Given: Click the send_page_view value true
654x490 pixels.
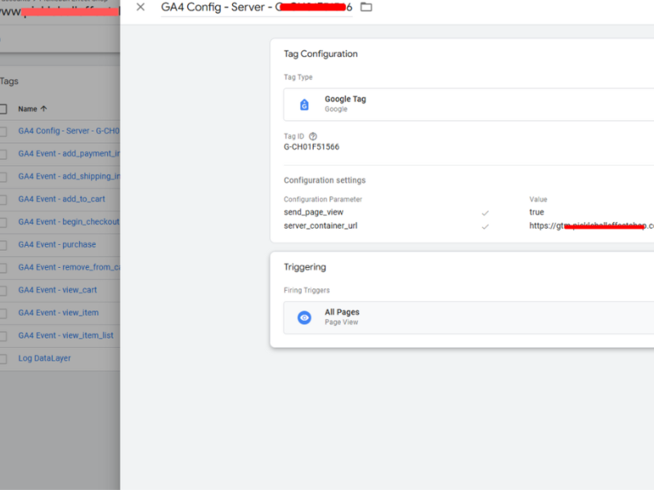Looking at the screenshot, I should (x=537, y=212).
